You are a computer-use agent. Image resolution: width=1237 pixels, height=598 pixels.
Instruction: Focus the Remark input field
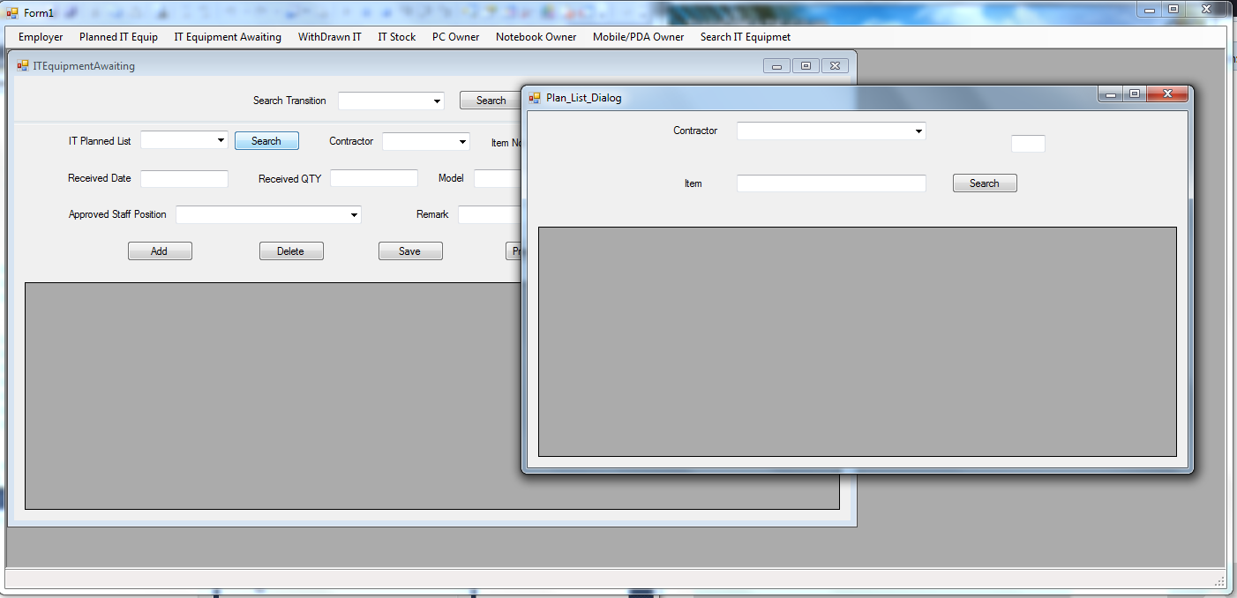(489, 214)
